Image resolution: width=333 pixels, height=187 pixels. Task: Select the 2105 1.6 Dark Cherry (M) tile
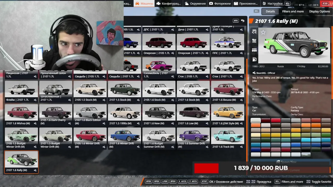click(x=56, y=115)
